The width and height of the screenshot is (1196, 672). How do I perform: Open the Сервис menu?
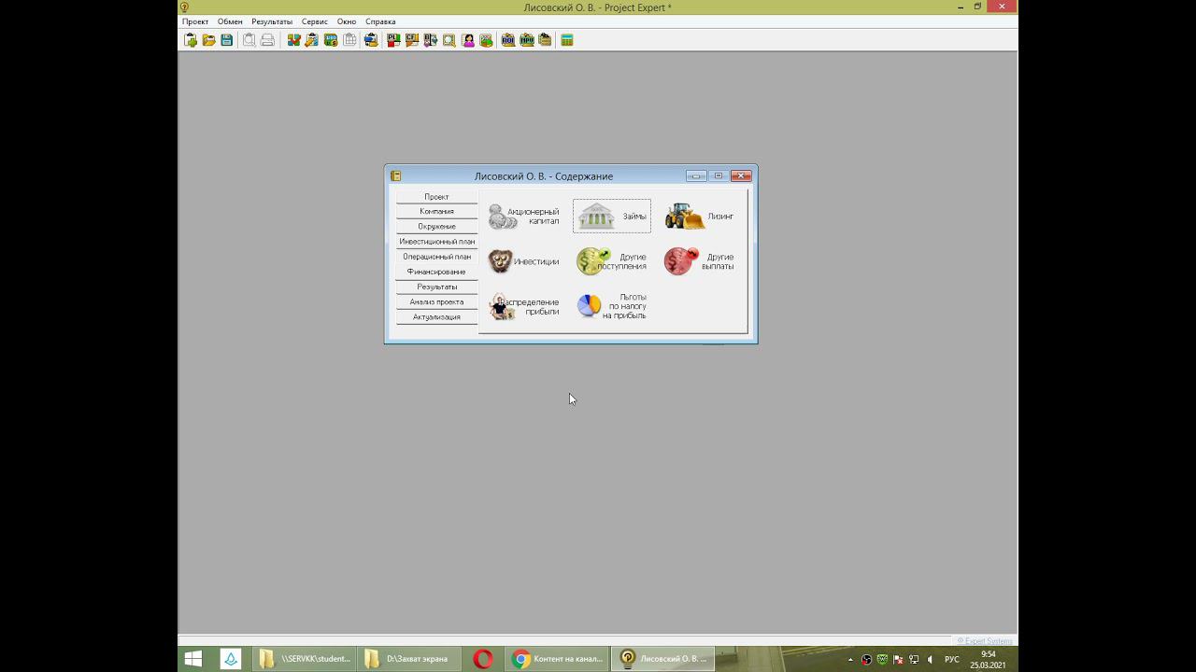[315, 21]
